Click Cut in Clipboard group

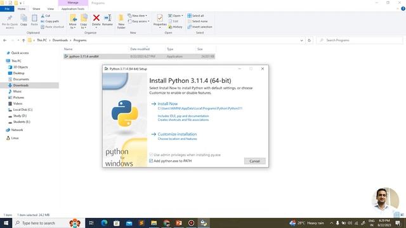click(x=46, y=16)
